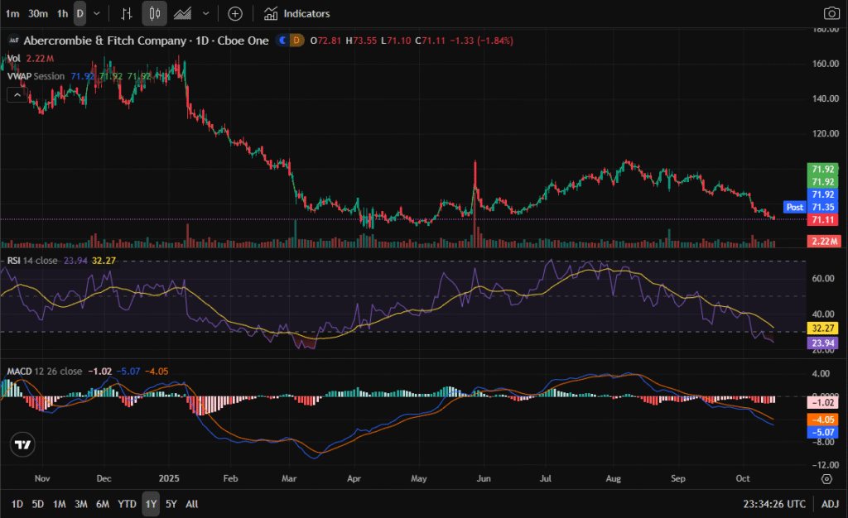This screenshot has height=518, width=848.
Task: Click the post-market moon session indicator
Action: click(x=283, y=40)
